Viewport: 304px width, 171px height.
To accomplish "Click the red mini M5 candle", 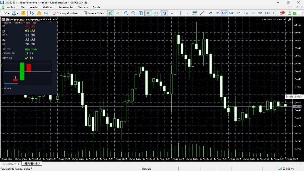I will (x=29, y=68).
